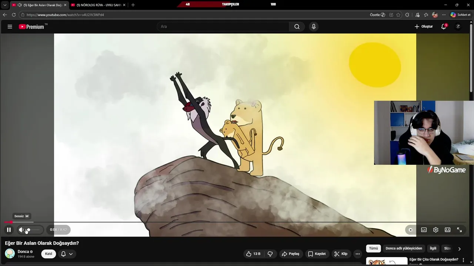Select the Donca adlı yükleyiciden chip
This screenshot has width=474, height=266.
coord(404,249)
